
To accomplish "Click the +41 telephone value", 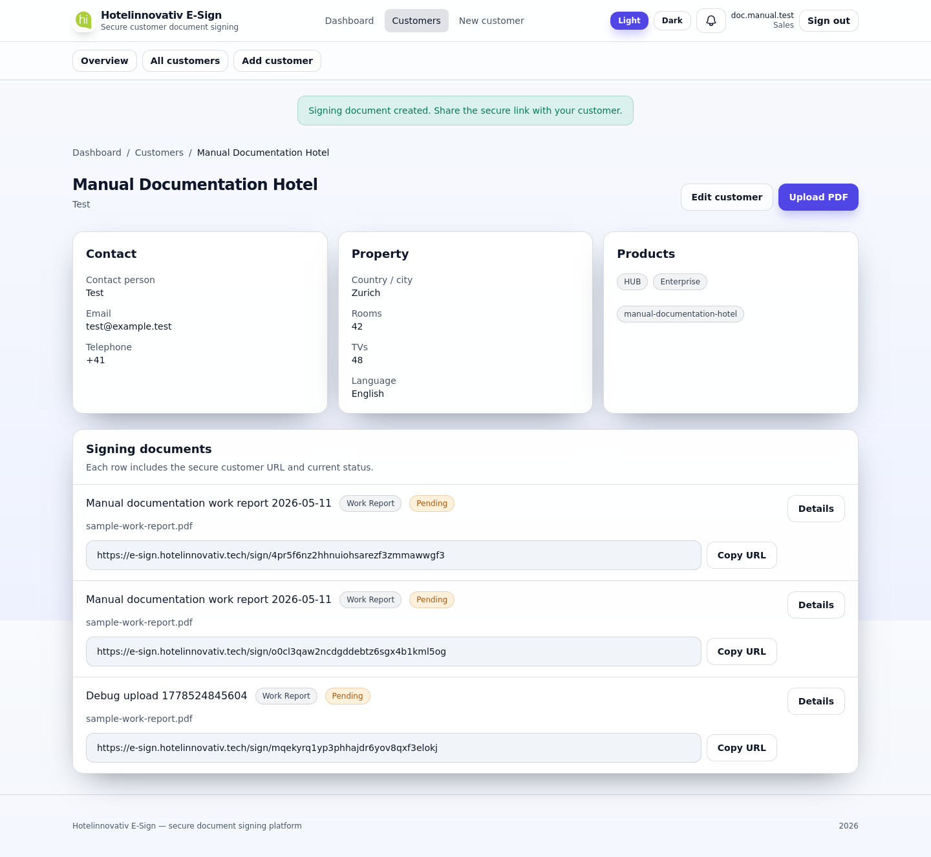I will point(96,360).
